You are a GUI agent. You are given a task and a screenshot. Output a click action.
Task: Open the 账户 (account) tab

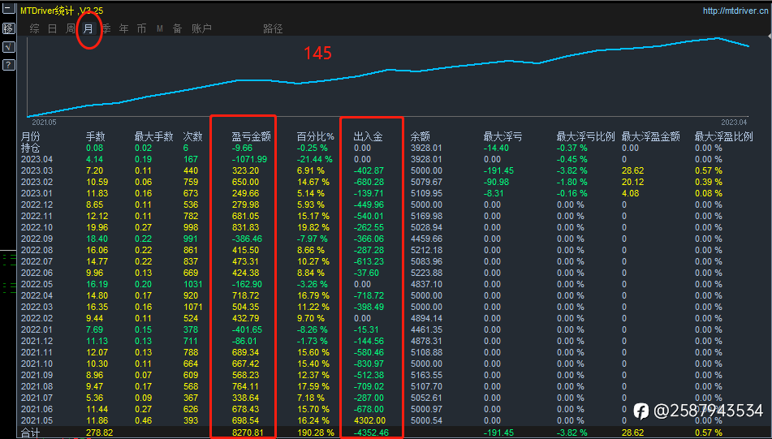(x=201, y=28)
